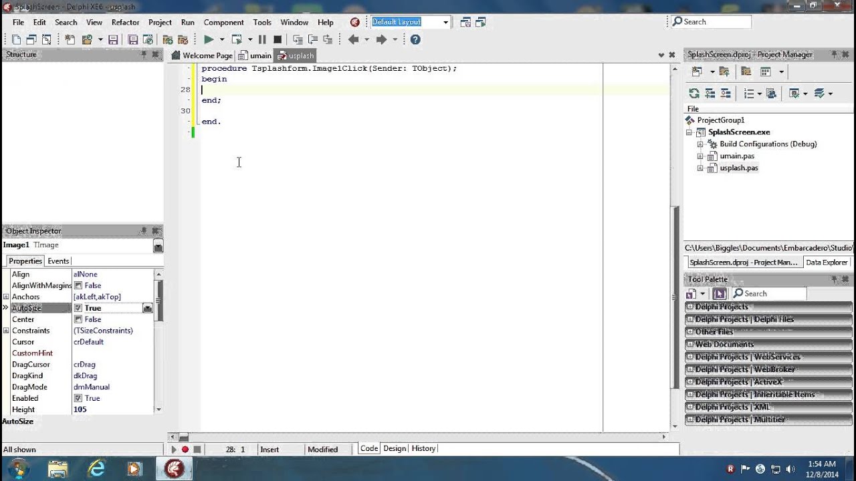
Task: Expand the Constraints property node
Action: pos(6,331)
